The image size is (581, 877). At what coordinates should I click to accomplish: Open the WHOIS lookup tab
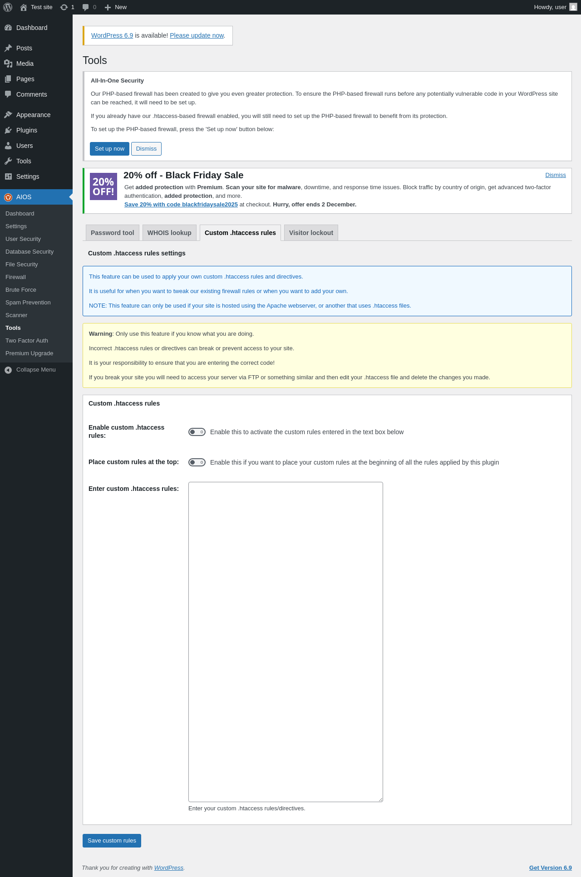pyautogui.click(x=169, y=233)
